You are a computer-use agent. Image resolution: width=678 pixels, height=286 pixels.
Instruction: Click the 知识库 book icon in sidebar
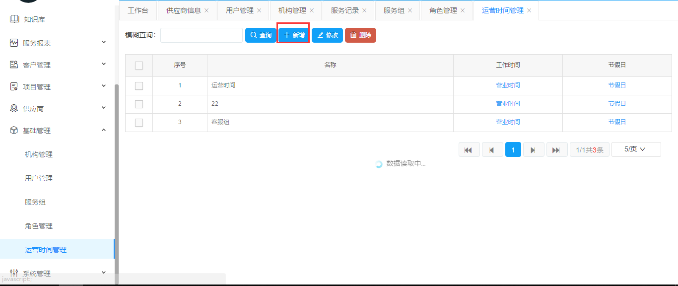pyautogui.click(x=14, y=19)
